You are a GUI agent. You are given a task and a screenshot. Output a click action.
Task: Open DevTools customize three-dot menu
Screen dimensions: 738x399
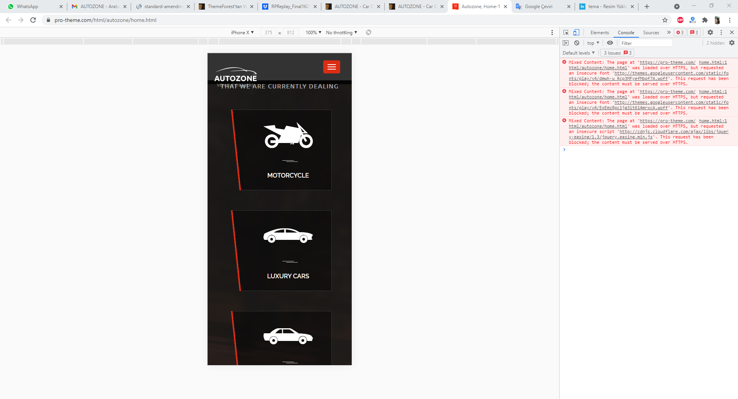721,33
